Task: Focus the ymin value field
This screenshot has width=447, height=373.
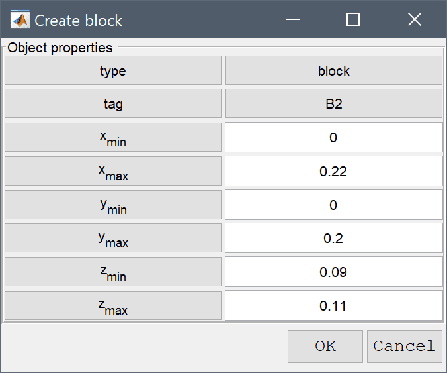Action: [x=334, y=205]
